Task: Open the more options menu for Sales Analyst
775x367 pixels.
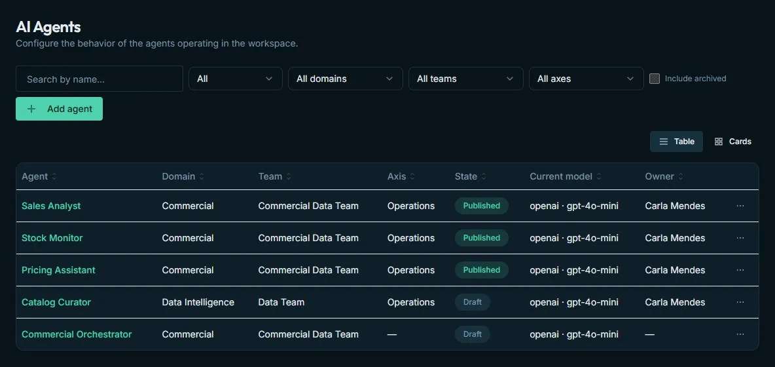Action: point(740,206)
